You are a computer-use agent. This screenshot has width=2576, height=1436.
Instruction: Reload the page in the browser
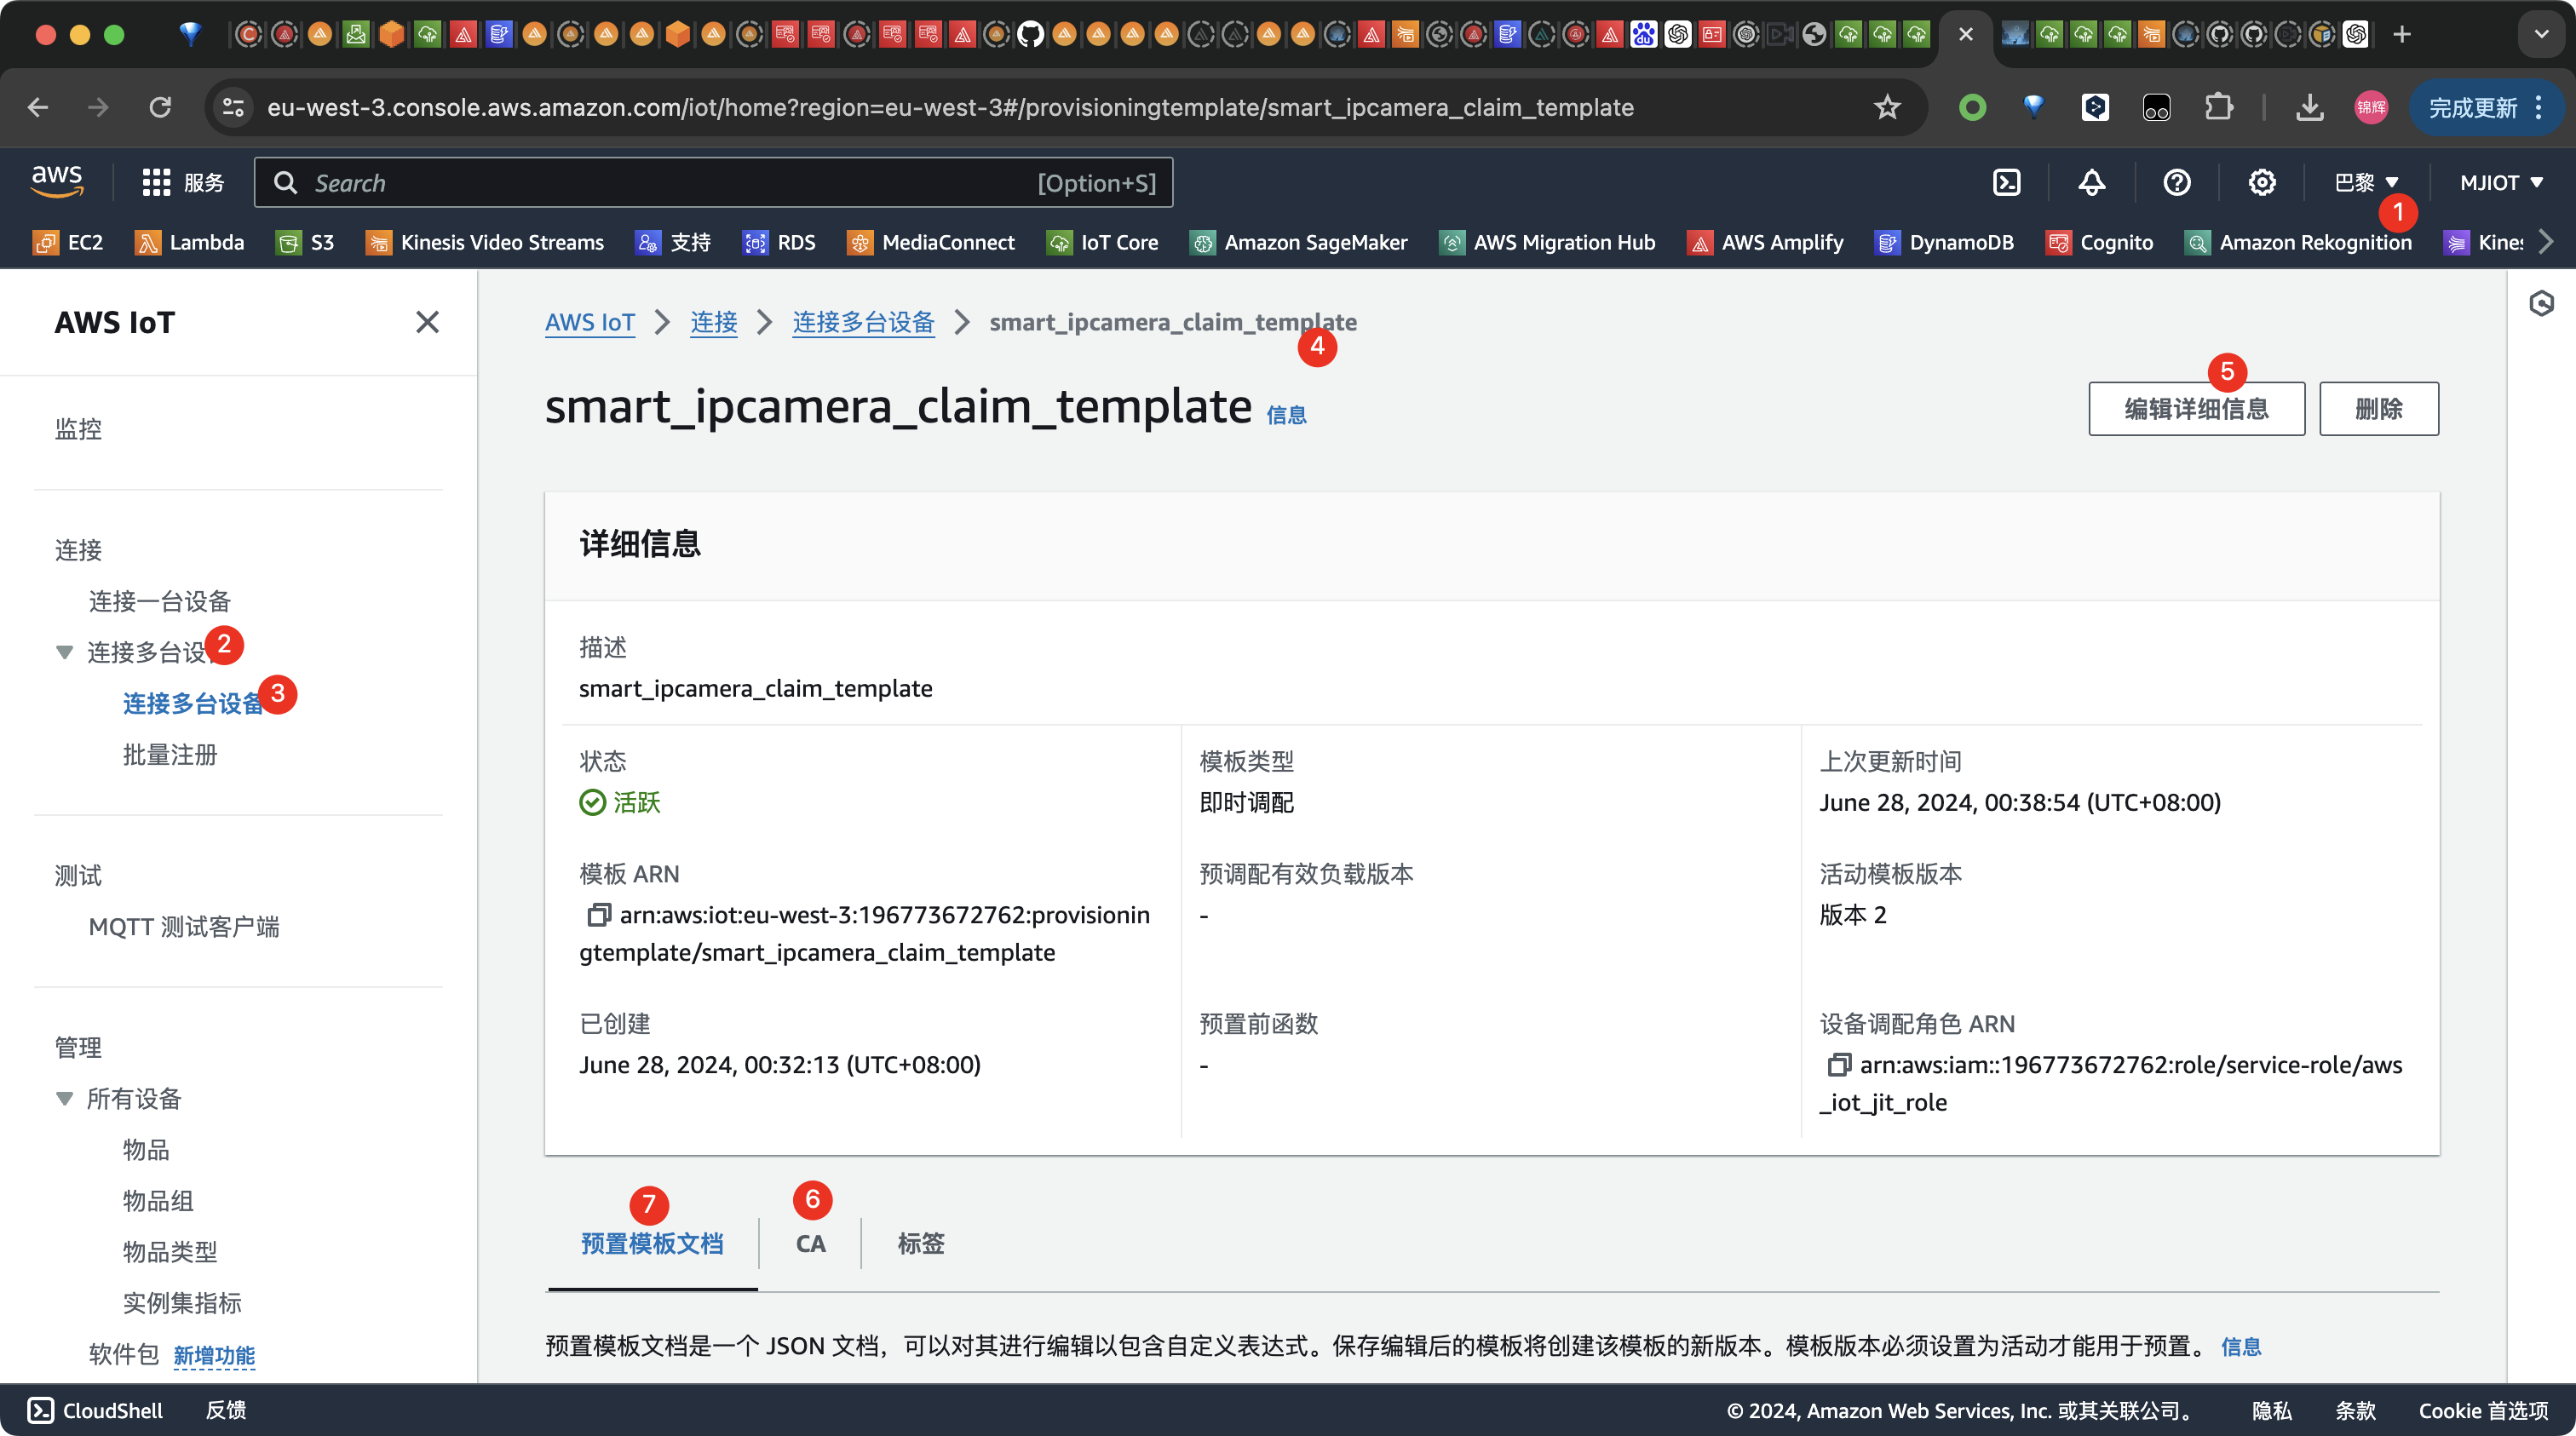pos(160,107)
